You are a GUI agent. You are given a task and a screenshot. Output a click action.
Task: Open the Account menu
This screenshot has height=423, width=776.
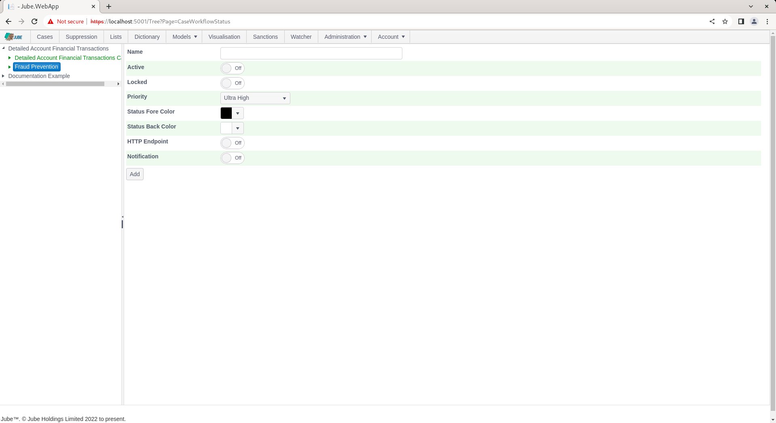click(x=391, y=37)
